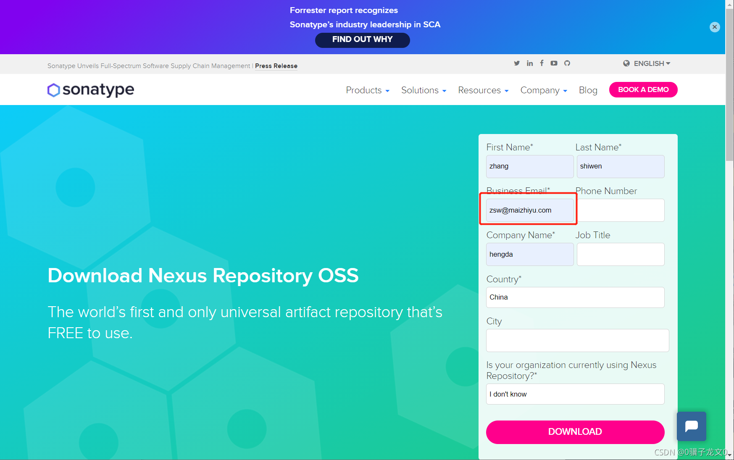Open Sonatype YouTube channel icon
734x460 pixels.
point(554,63)
